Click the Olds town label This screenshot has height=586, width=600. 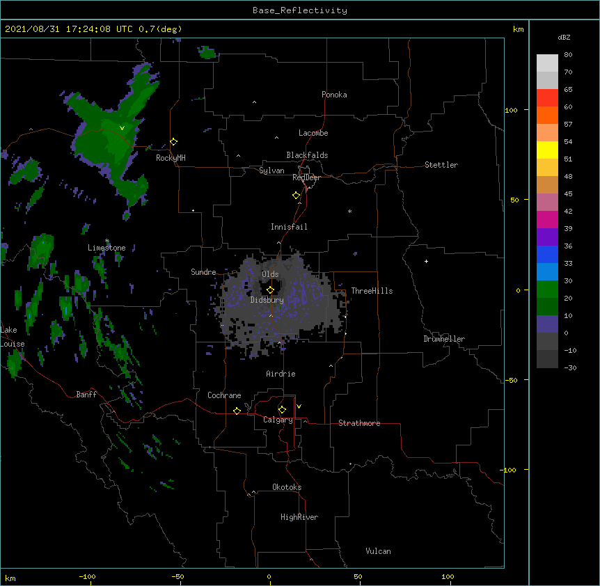tap(270, 274)
